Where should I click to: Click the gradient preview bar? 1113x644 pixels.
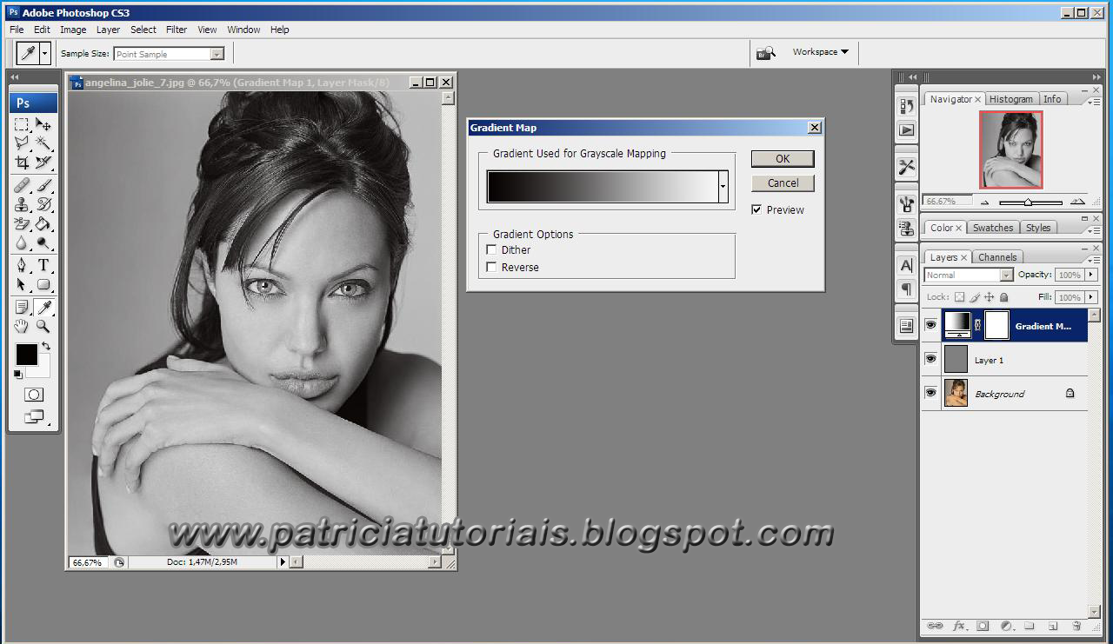tap(603, 187)
